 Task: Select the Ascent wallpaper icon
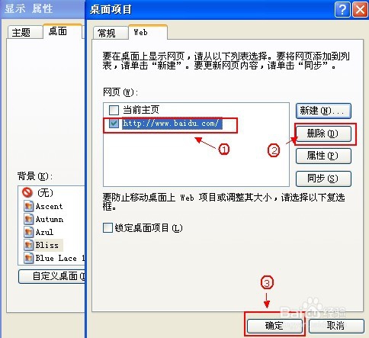(x=28, y=206)
